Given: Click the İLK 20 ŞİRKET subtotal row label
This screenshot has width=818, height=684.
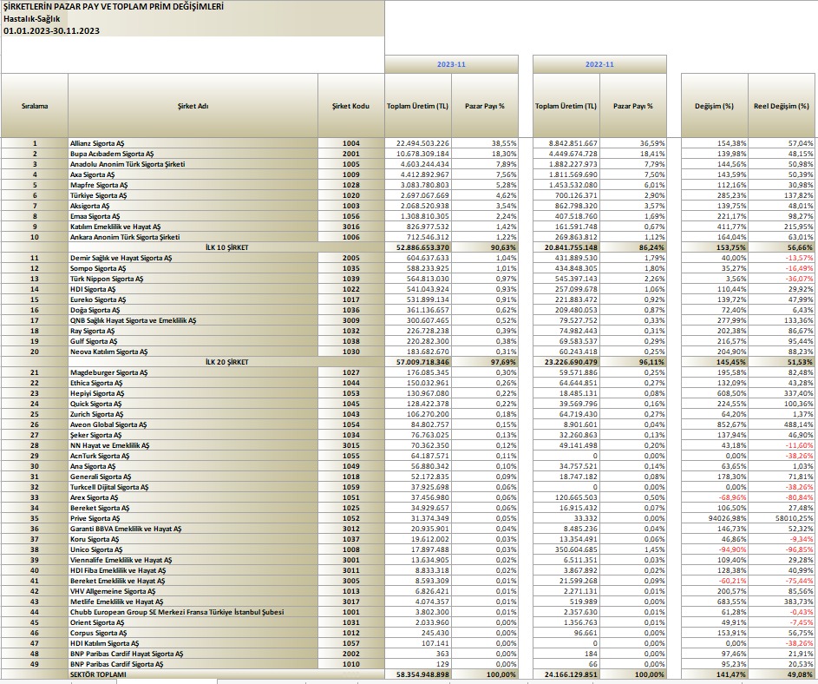Looking at the screenshot, I should pos(227,362).
